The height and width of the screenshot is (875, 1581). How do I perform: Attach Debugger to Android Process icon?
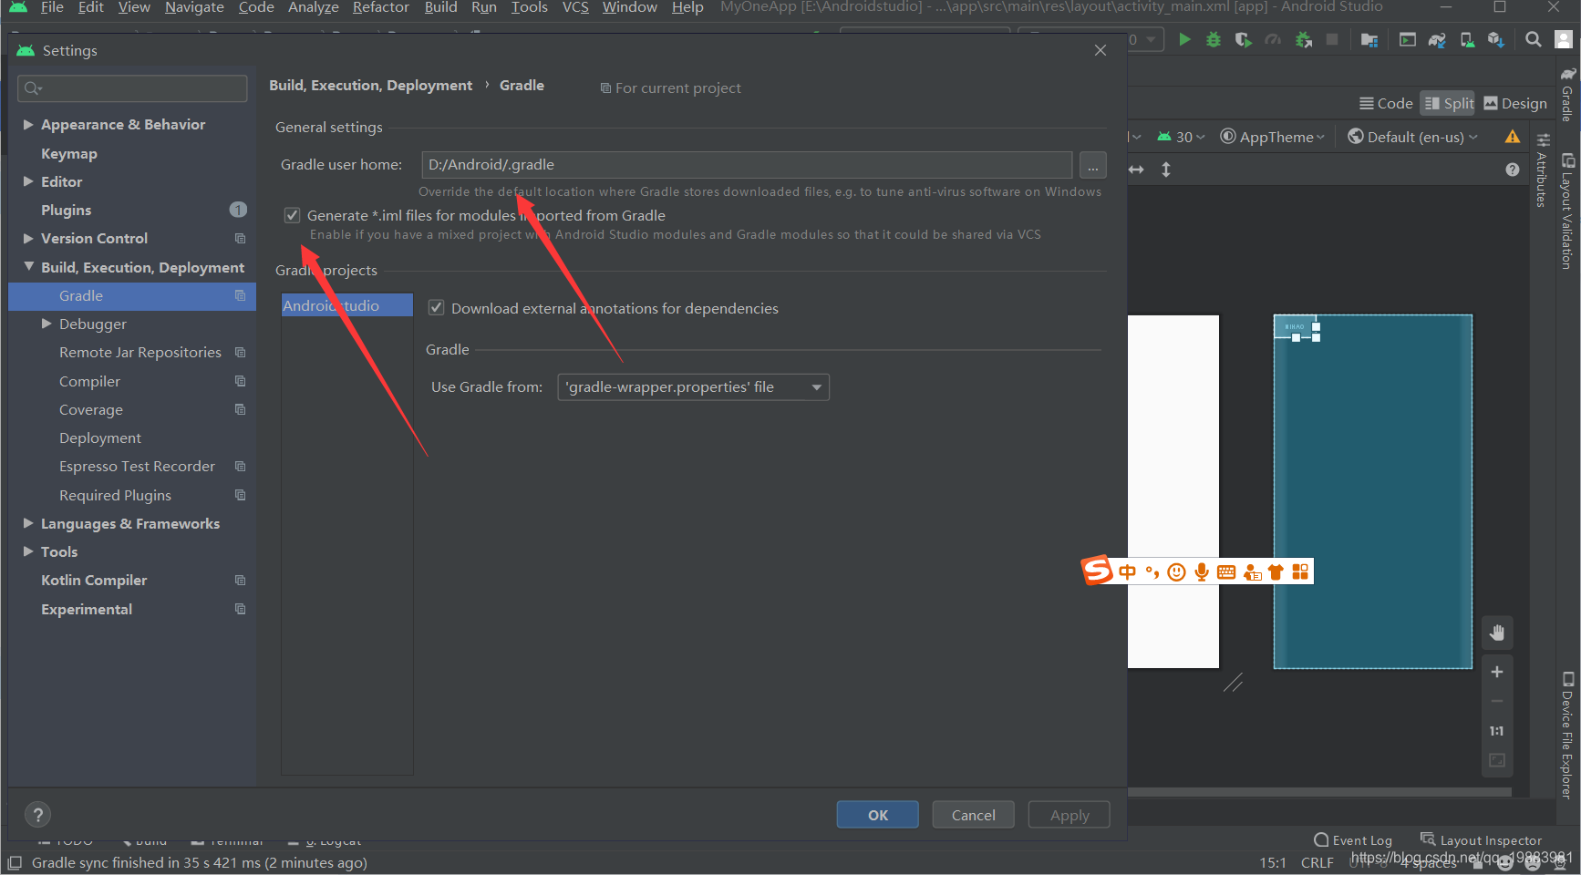(x=1304, y=39)
